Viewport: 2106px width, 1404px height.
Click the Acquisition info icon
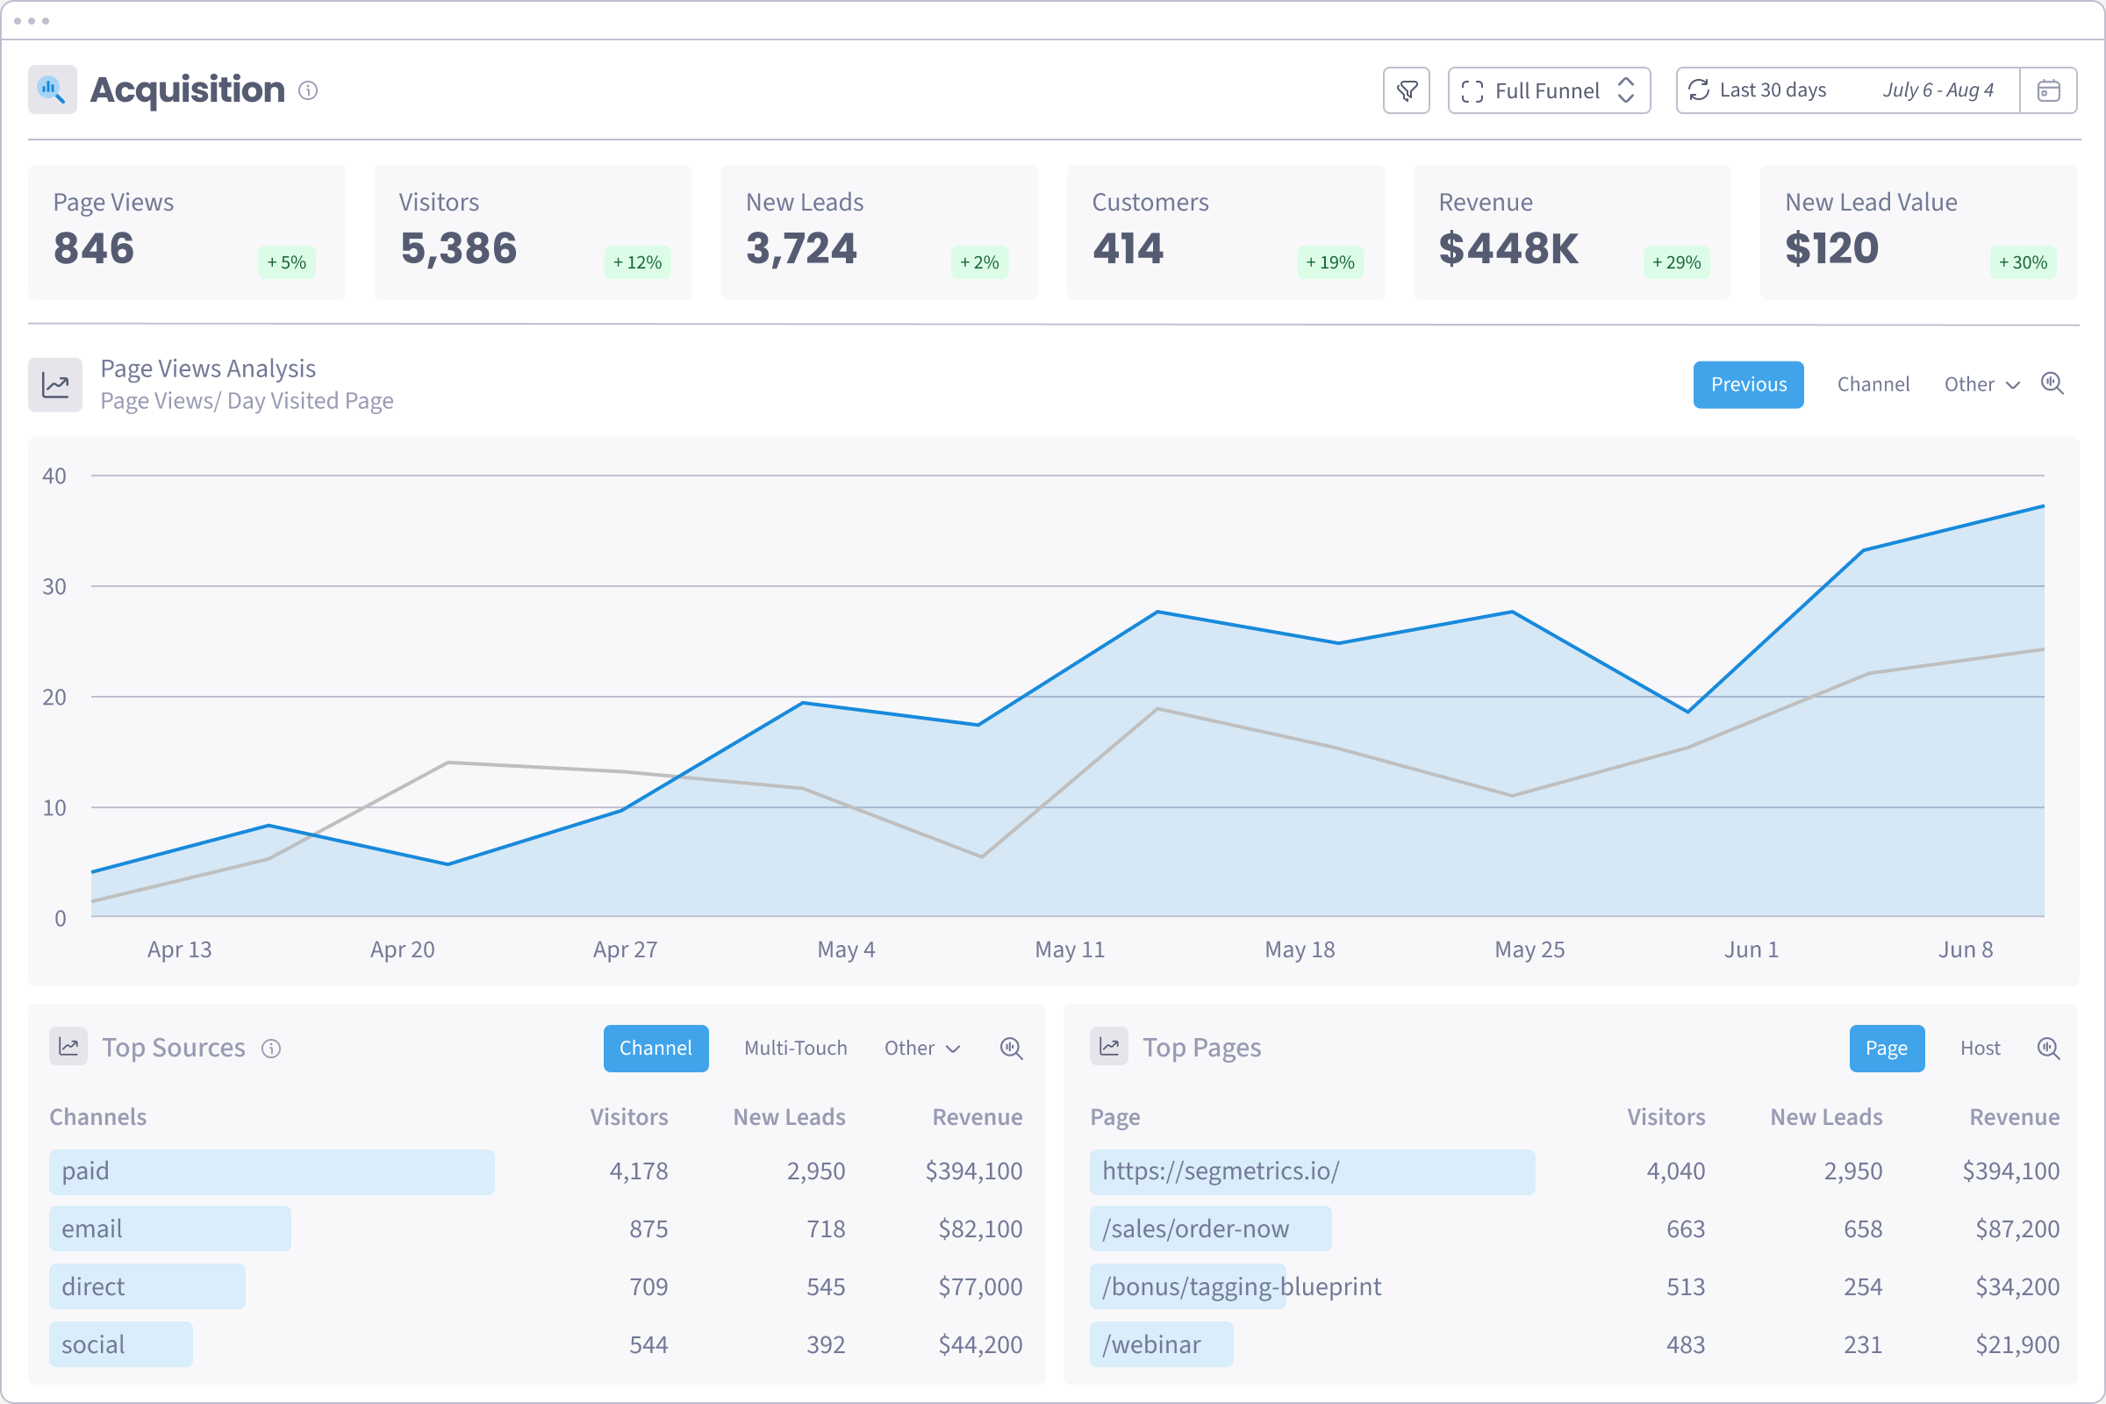[x=308, y=90]
